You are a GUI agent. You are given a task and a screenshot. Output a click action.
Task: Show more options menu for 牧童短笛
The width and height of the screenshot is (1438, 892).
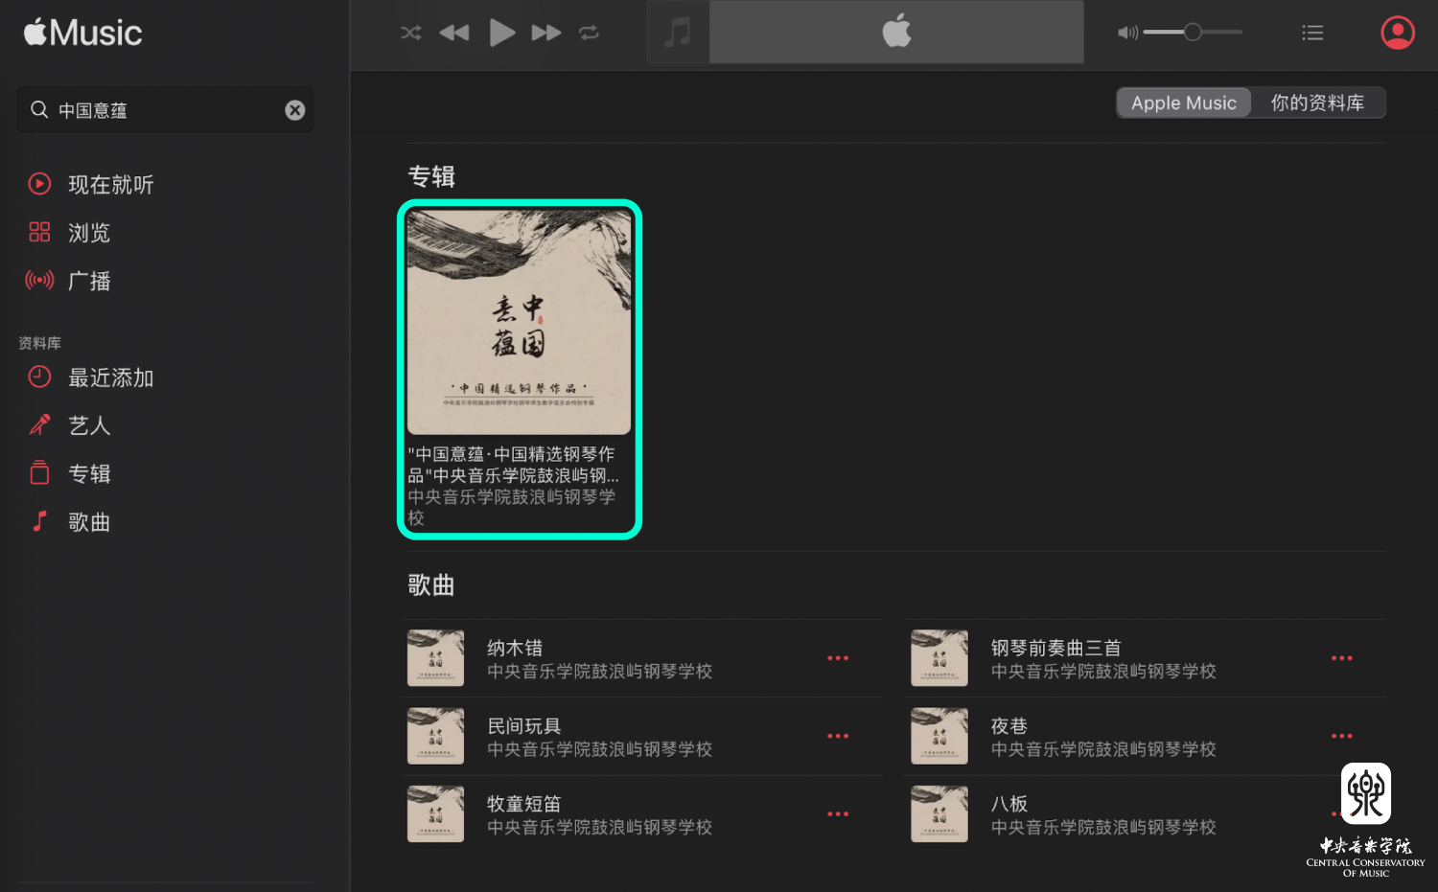838,813
